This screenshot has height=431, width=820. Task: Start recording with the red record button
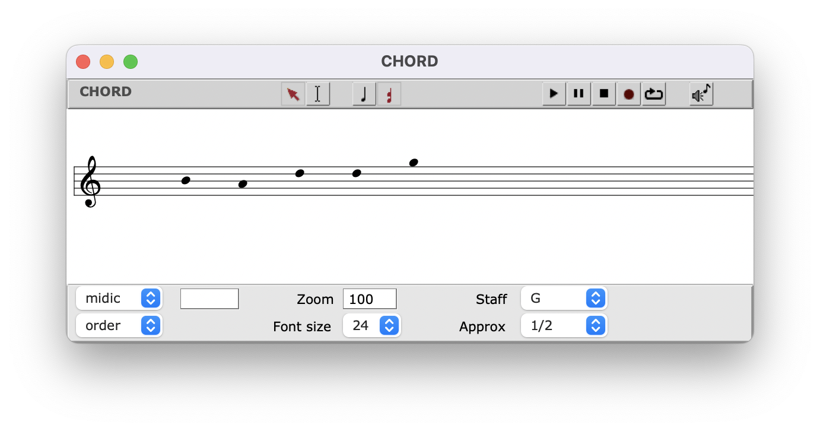pyautogui.click(x=629, y=94)
